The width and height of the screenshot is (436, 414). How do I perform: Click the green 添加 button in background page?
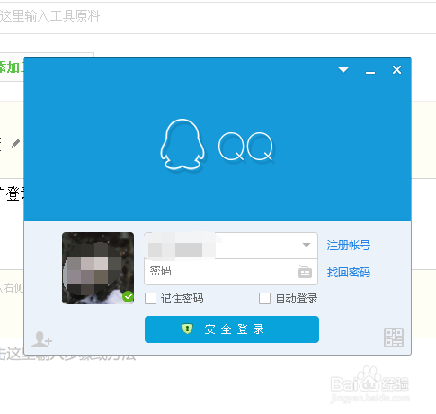click(12, 67)
